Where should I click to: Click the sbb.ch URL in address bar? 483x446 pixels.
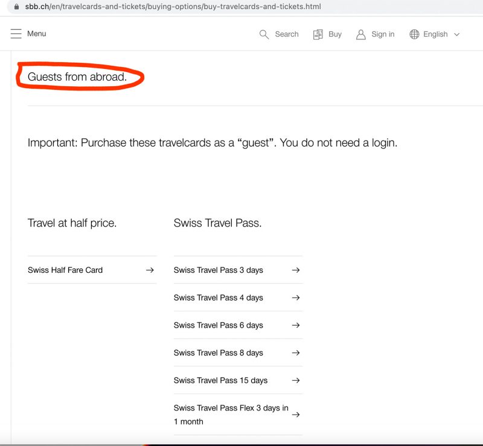click(x=173, y=7)
